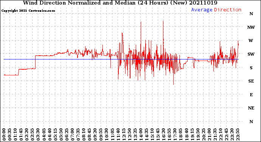Click the '18:40' time label
The width and height of the screenshot is (261, 142).
point(186,134)
